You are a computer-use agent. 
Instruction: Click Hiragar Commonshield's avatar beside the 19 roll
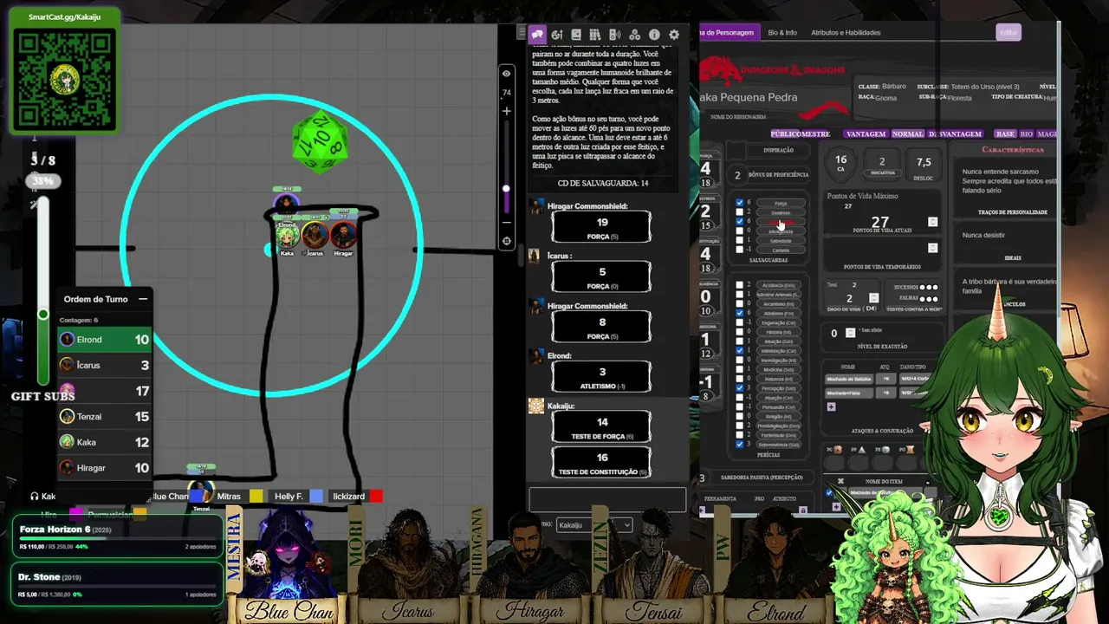pyautogui.click(x=538, y=206)
